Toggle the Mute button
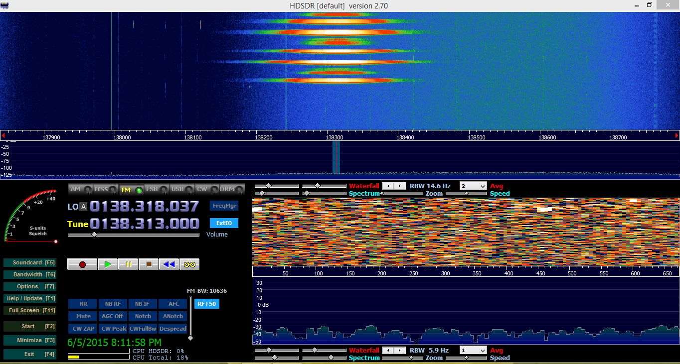The image size is (680, 364). click(83, 316)
